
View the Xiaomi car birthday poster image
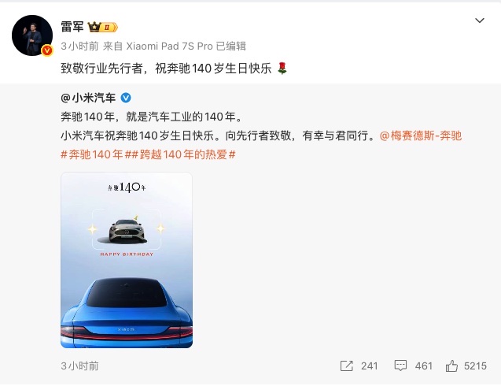[x=127, y=260]
